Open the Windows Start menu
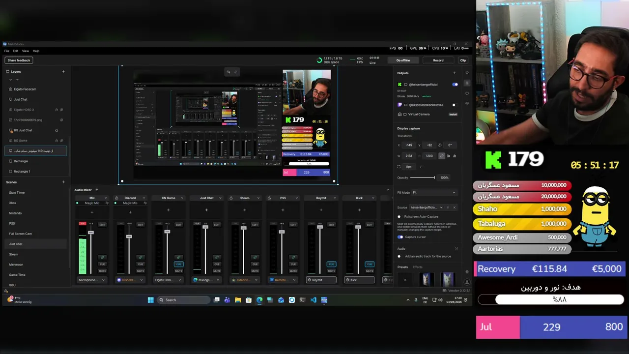The height and width of the screenshot is (354, 629). 151,300
